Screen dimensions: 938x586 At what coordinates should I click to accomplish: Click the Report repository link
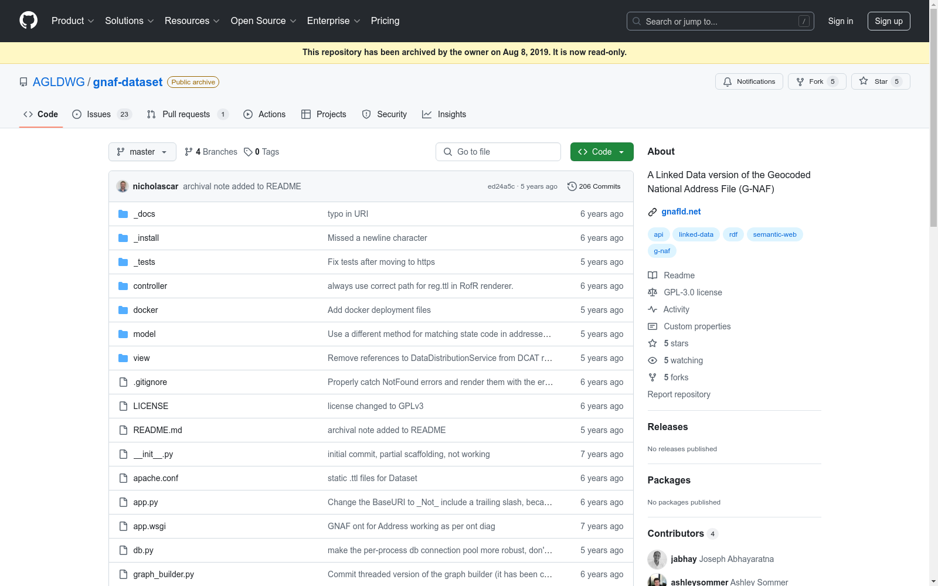coord(679,394)
